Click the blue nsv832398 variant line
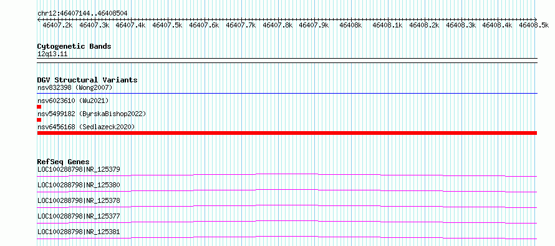This screenshot has height=246, width=555. click(287, 94)
